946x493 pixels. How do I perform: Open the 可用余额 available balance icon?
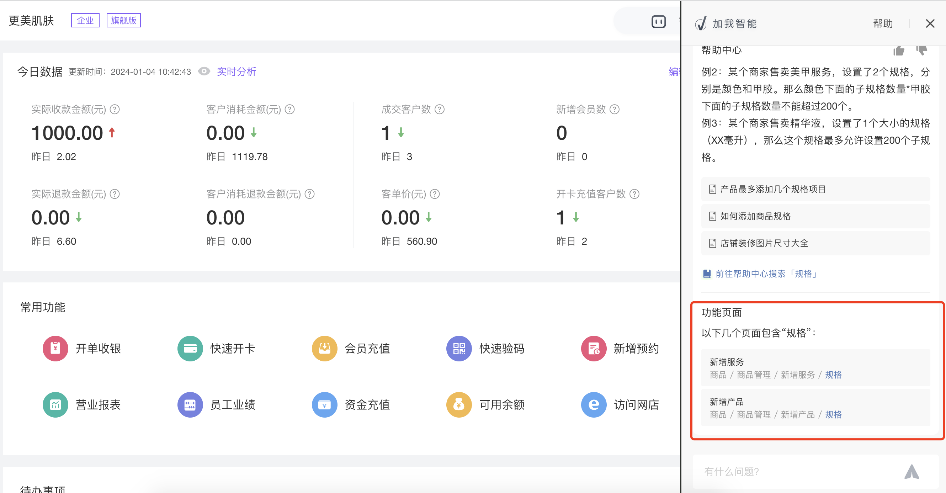[459, 404]
